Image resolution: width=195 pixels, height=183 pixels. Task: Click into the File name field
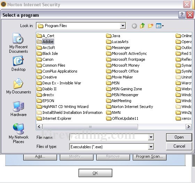pos(109,137)
